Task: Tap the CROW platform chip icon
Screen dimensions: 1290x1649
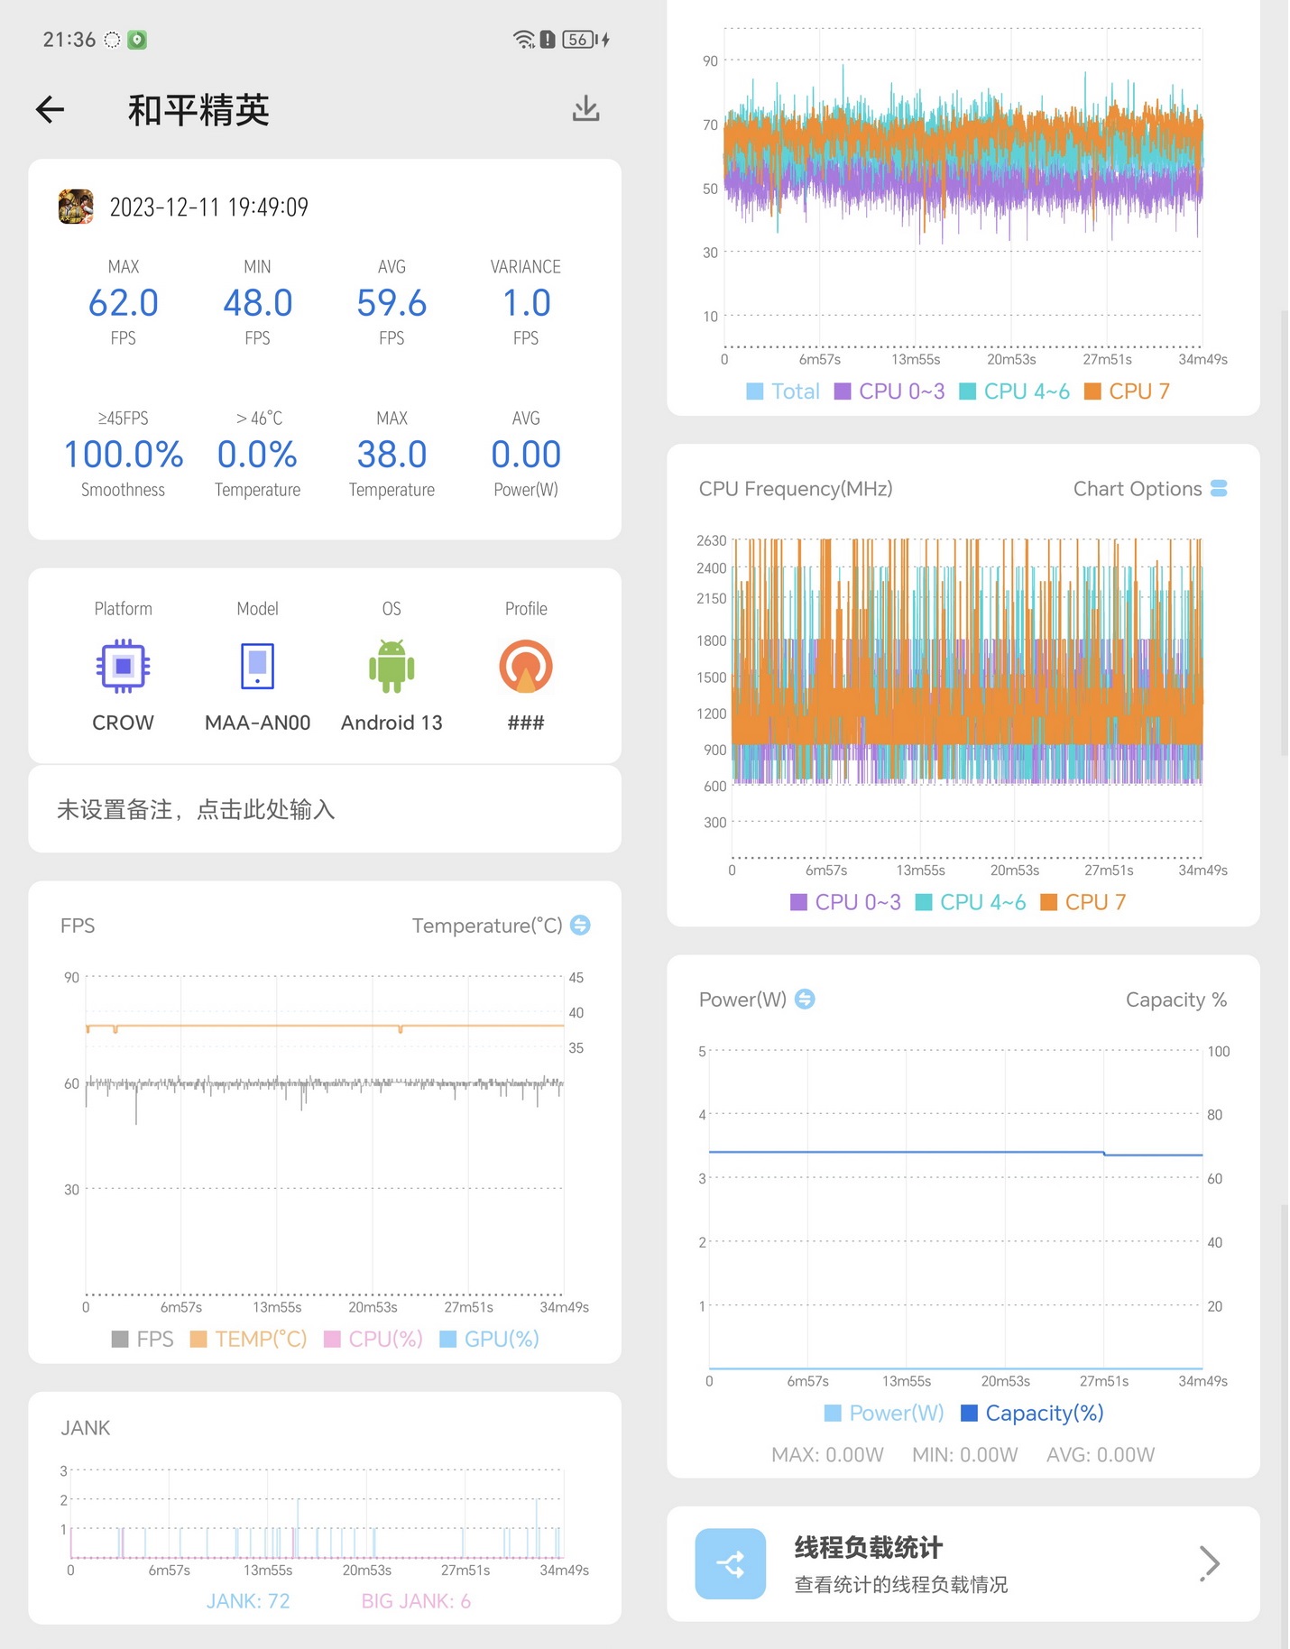Action: (x=124, y=666)
